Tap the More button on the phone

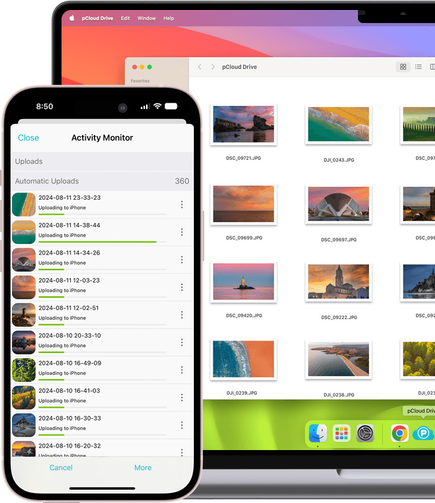(143, 468)
